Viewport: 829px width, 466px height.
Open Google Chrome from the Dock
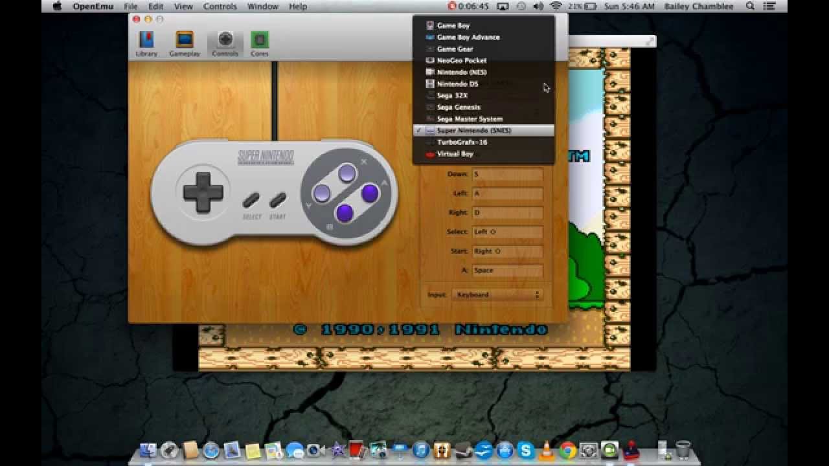[568, 450]
